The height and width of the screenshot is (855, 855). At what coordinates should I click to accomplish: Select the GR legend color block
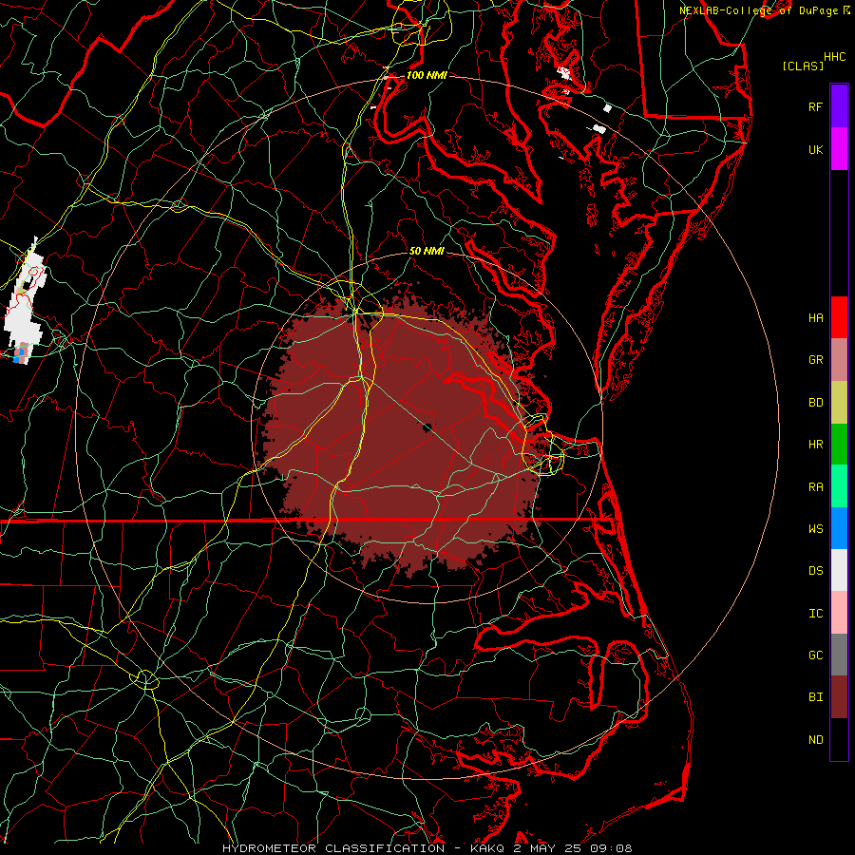click(x=839, y=360)
